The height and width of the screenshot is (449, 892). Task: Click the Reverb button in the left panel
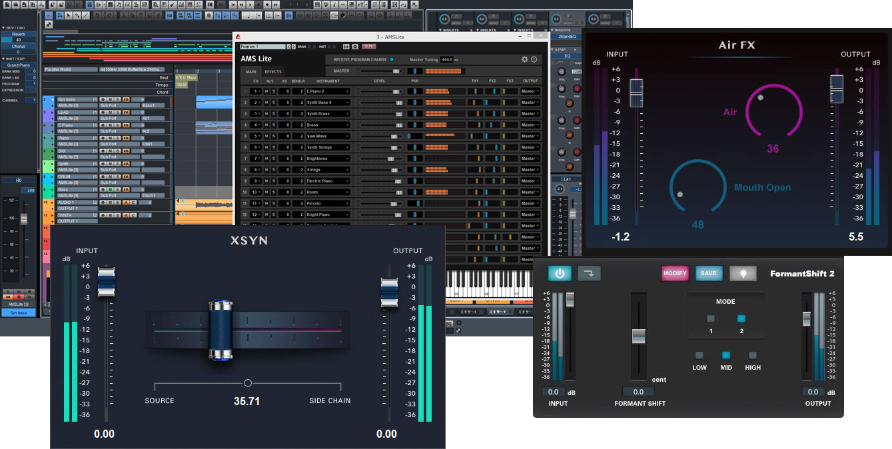pyautogui.click(x=19, y=34)
